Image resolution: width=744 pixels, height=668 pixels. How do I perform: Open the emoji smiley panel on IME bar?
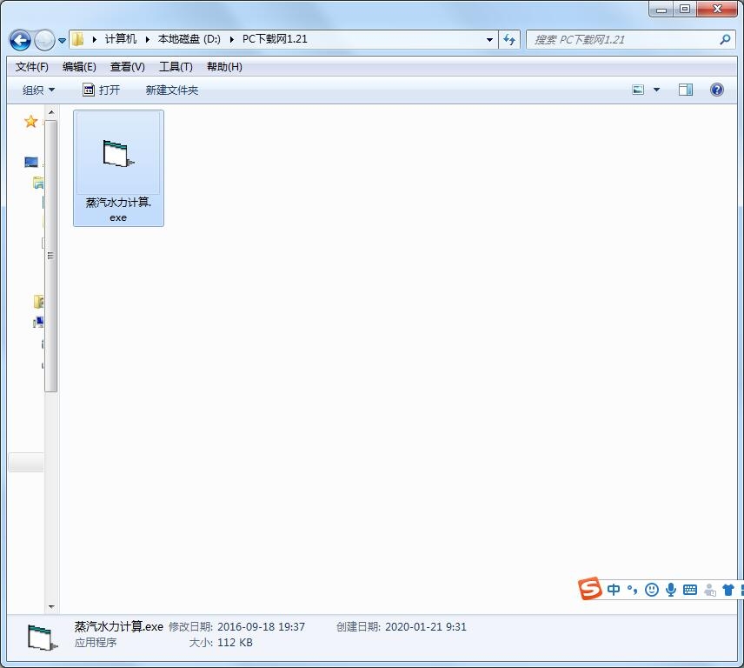click(x=652, y=590)
